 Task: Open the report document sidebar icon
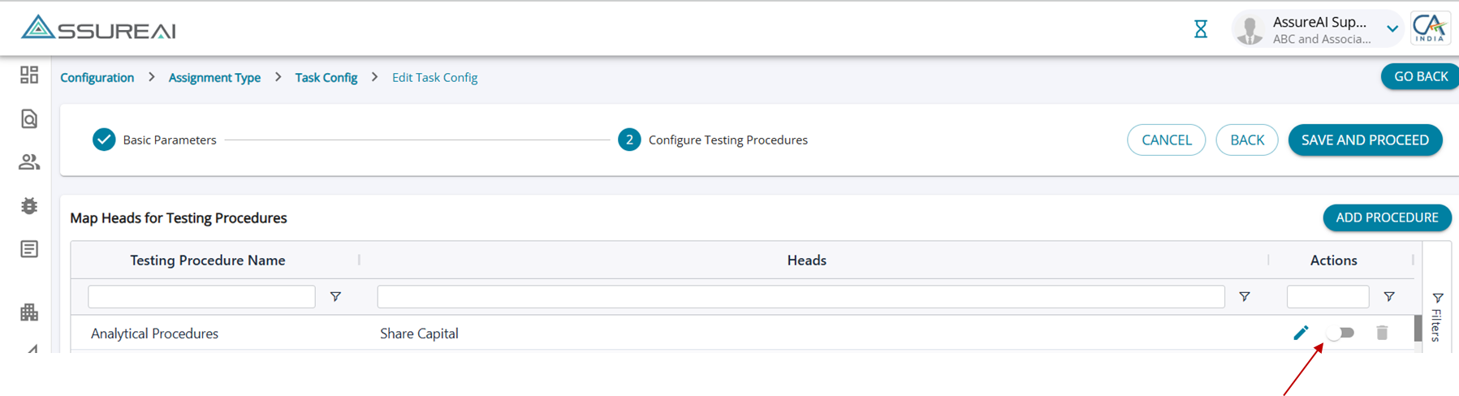pos(29,249)
